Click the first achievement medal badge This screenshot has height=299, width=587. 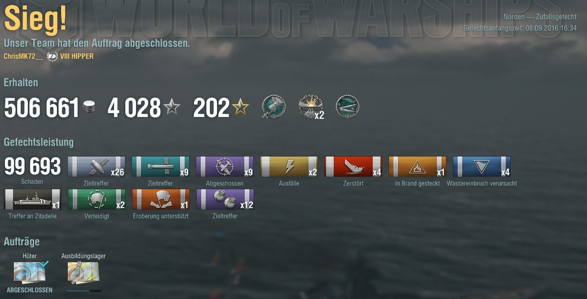tap(274, 107)
